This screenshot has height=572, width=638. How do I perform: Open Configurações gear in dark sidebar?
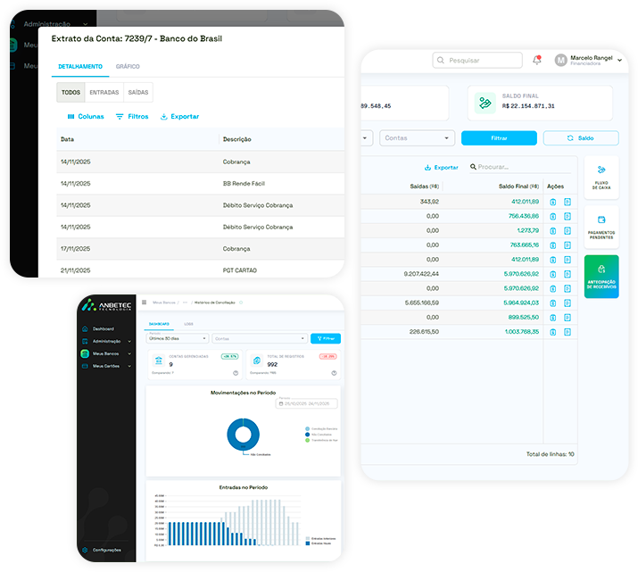coord(86,550)
